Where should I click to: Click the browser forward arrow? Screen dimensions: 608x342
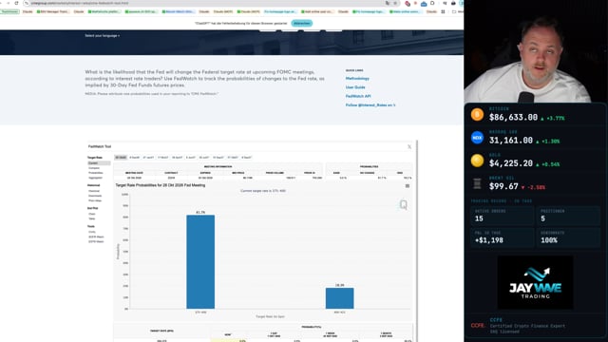(x=9, y=3)
